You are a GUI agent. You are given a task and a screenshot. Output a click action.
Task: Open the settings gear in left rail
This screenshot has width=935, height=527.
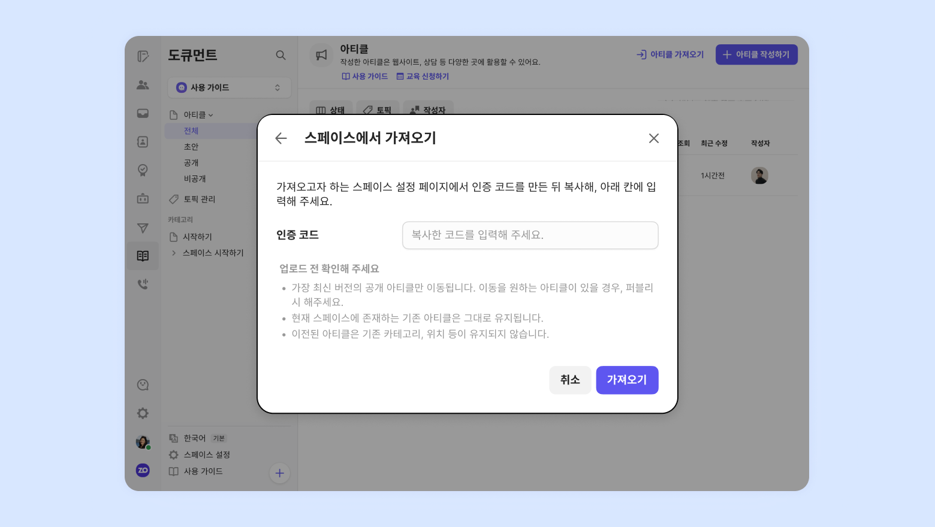coord(143,413)
